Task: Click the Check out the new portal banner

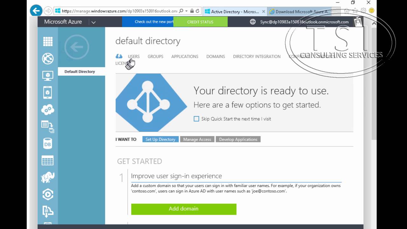Action: (148, 22)
